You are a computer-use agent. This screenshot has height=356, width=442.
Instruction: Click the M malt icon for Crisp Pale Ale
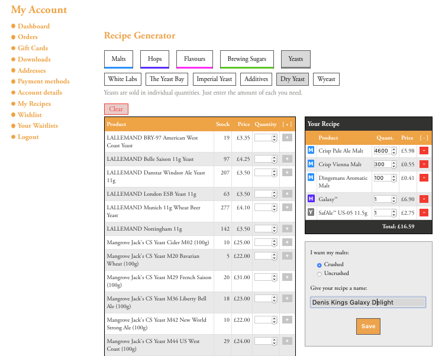coord(311,150)
